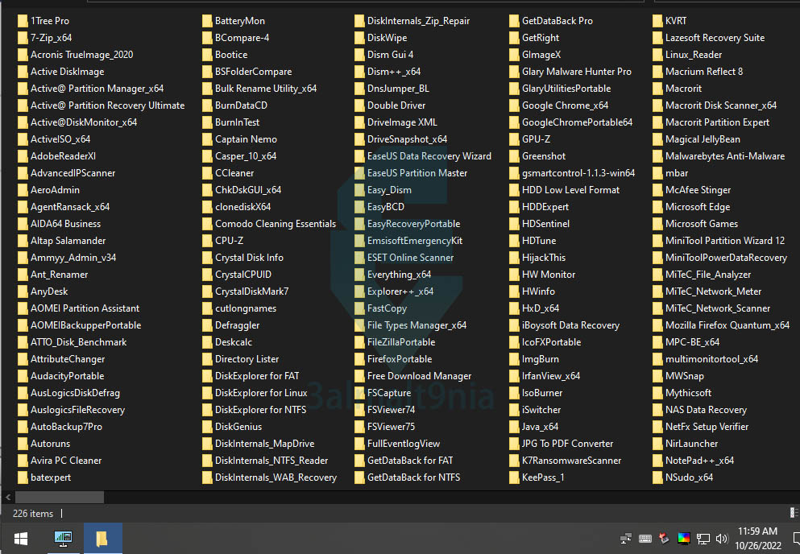Screen dimensions: 800x554
Task: Select the HDD Low Level Format folder
Action: click(x=570, y=190)
